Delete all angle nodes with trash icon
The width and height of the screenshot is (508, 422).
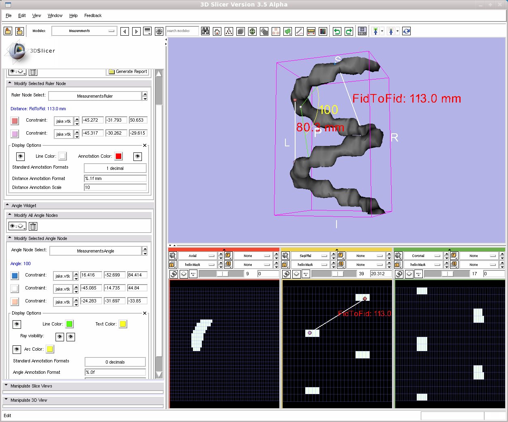tap(33, 226)
